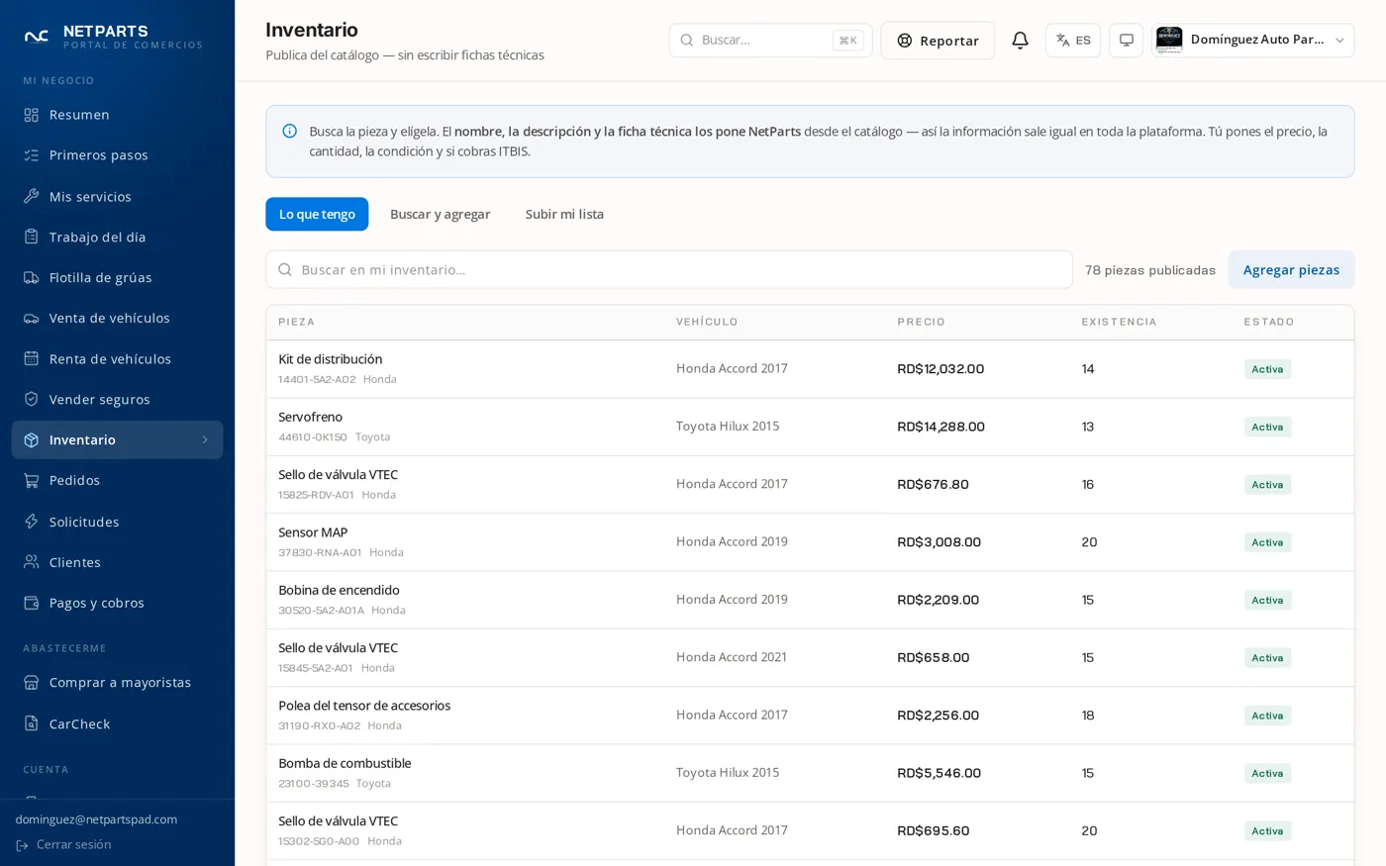Click the Mis servicios wrench icon

click(x=32, y=196)
